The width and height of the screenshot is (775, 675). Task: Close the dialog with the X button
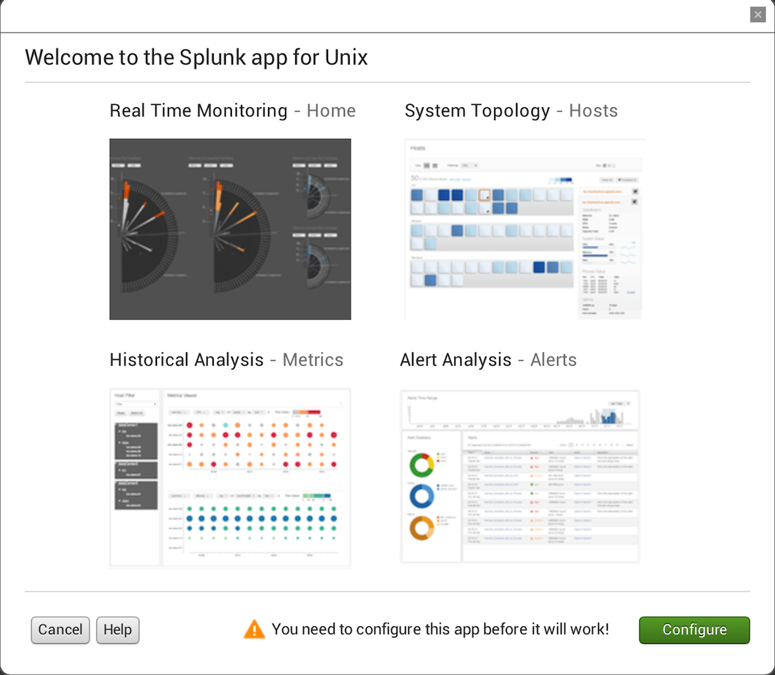point(758,15)
